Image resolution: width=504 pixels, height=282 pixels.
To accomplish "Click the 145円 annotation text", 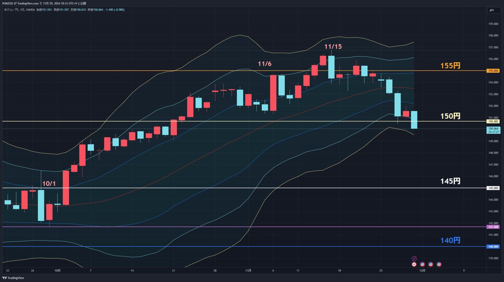I will coord(450,181).
